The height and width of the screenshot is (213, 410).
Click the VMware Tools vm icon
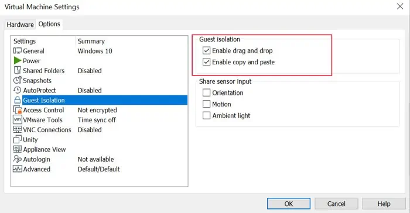tap(17, 120)
